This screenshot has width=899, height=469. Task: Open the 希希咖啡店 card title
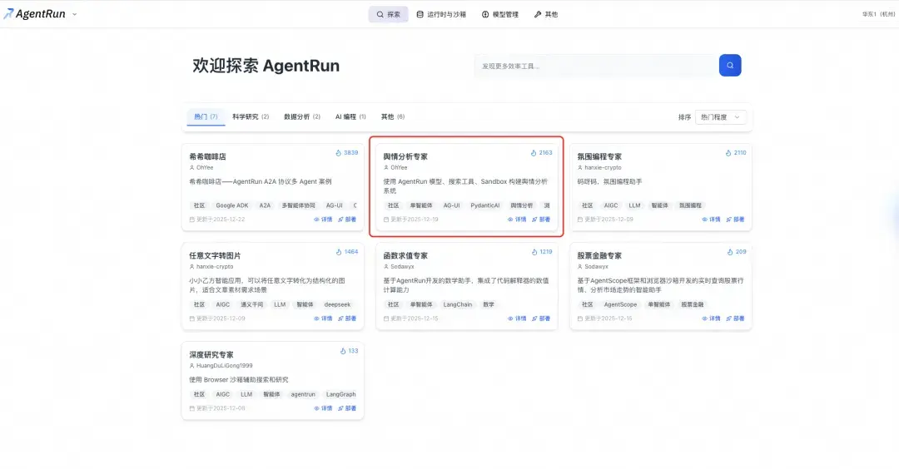[x=207, y=156]
